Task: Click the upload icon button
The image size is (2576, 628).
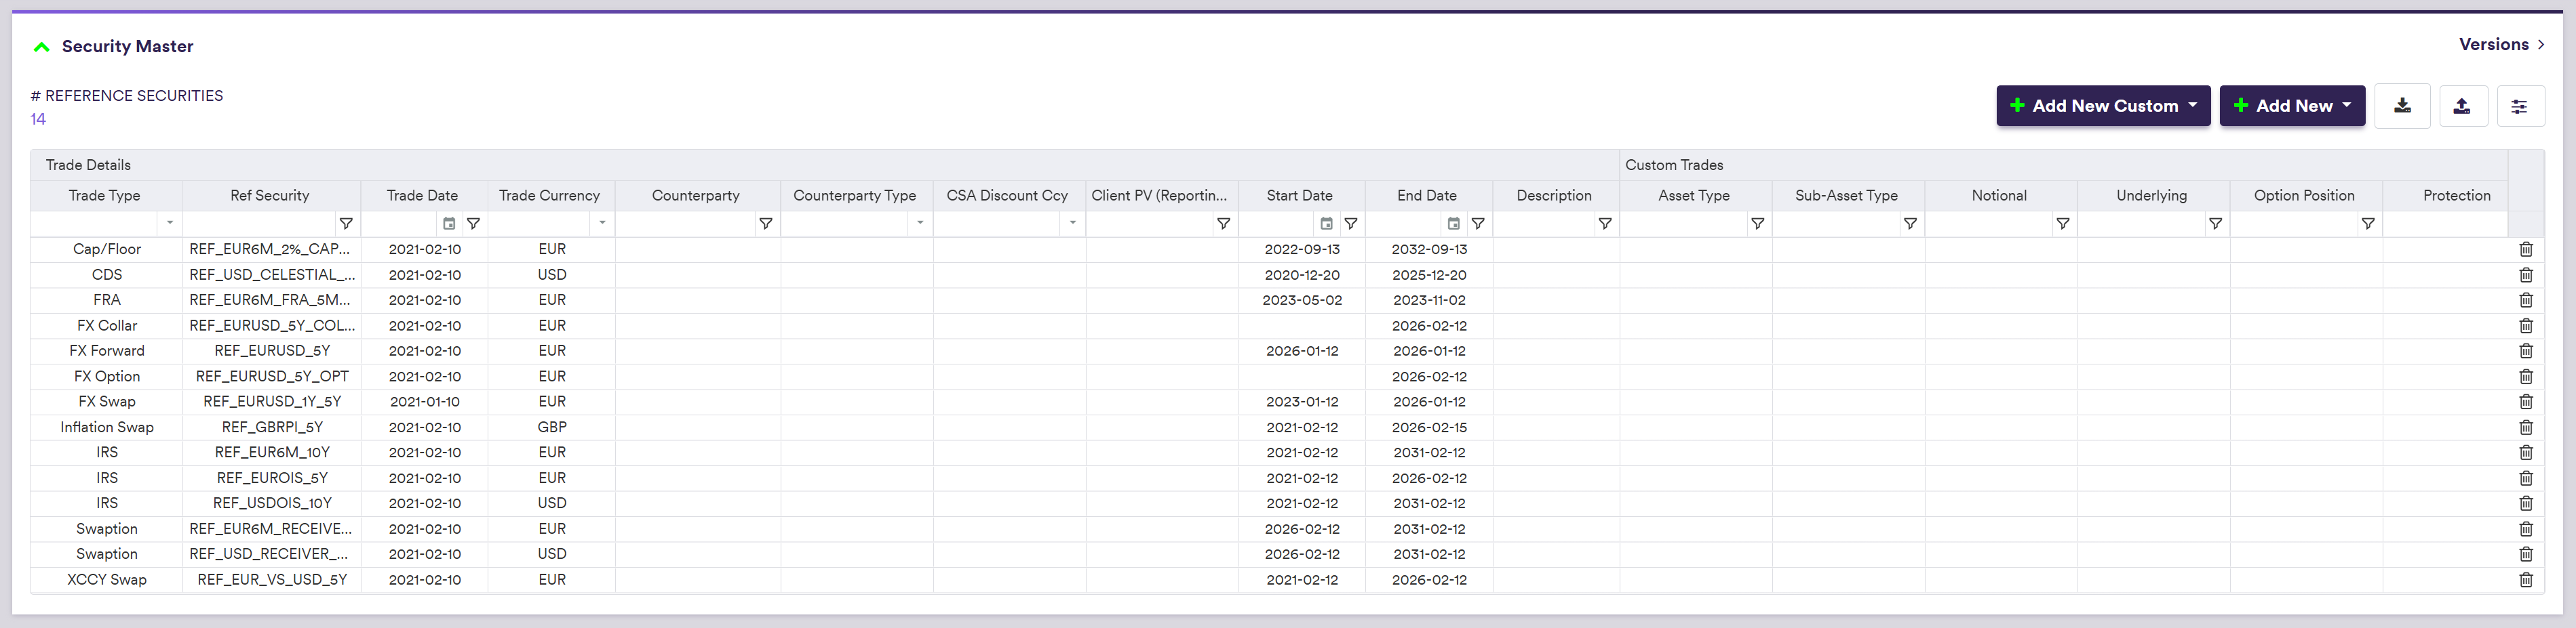Action: click(x=2461, y=106)
